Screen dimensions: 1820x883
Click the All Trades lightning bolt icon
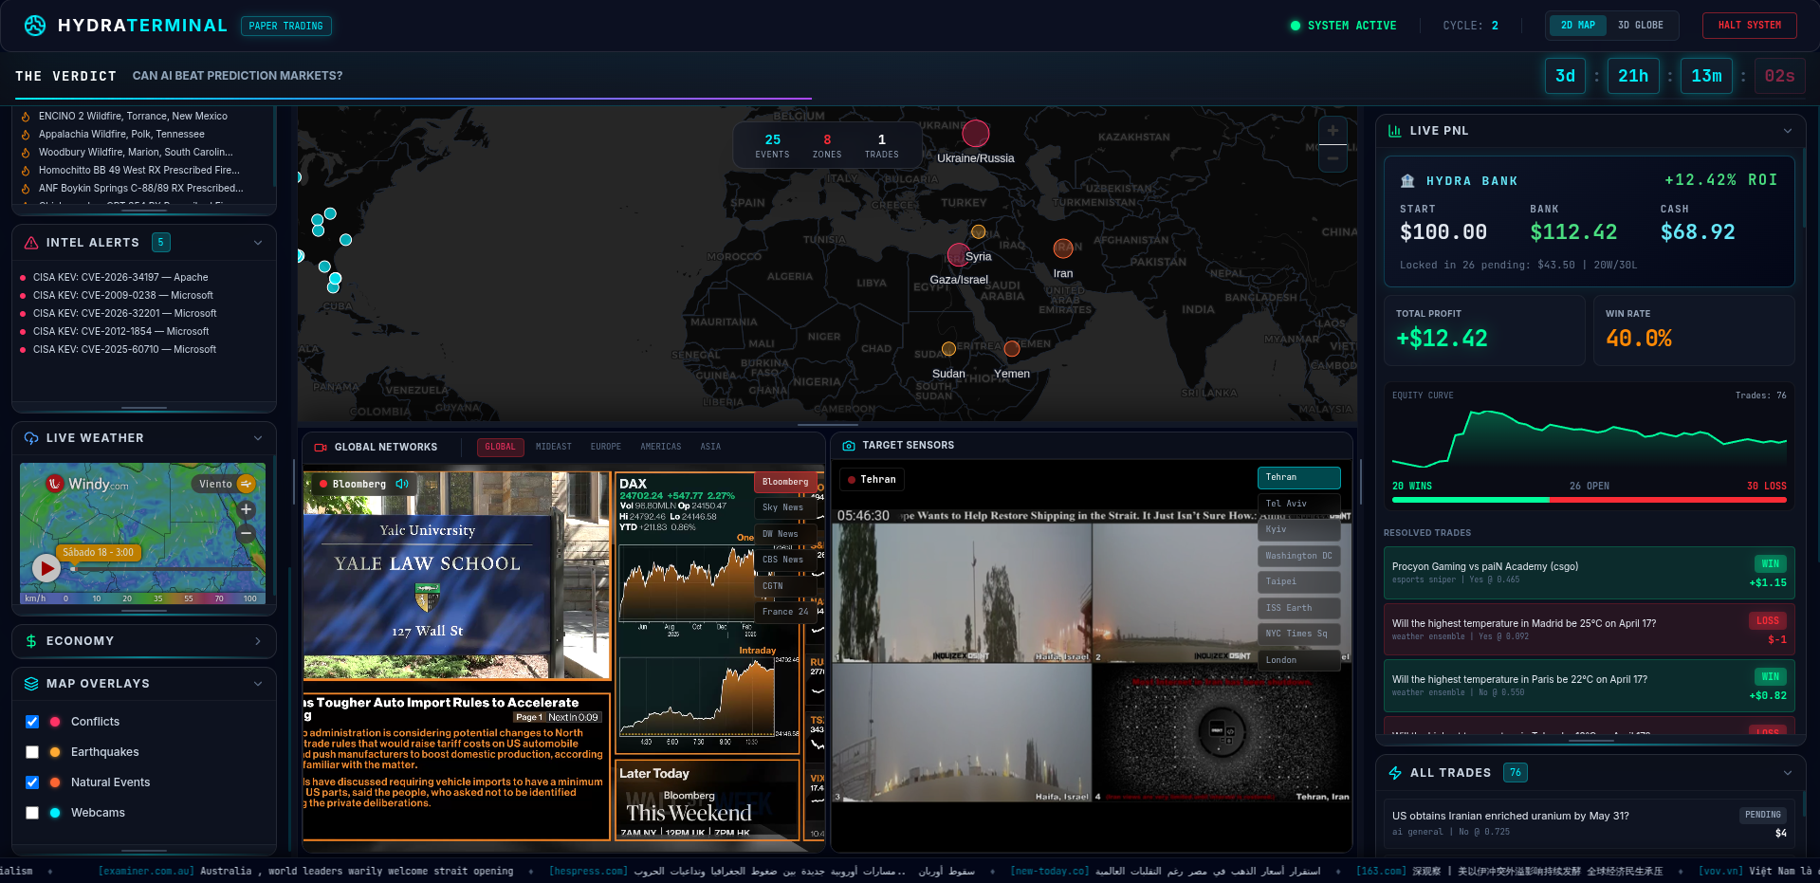1395,773
